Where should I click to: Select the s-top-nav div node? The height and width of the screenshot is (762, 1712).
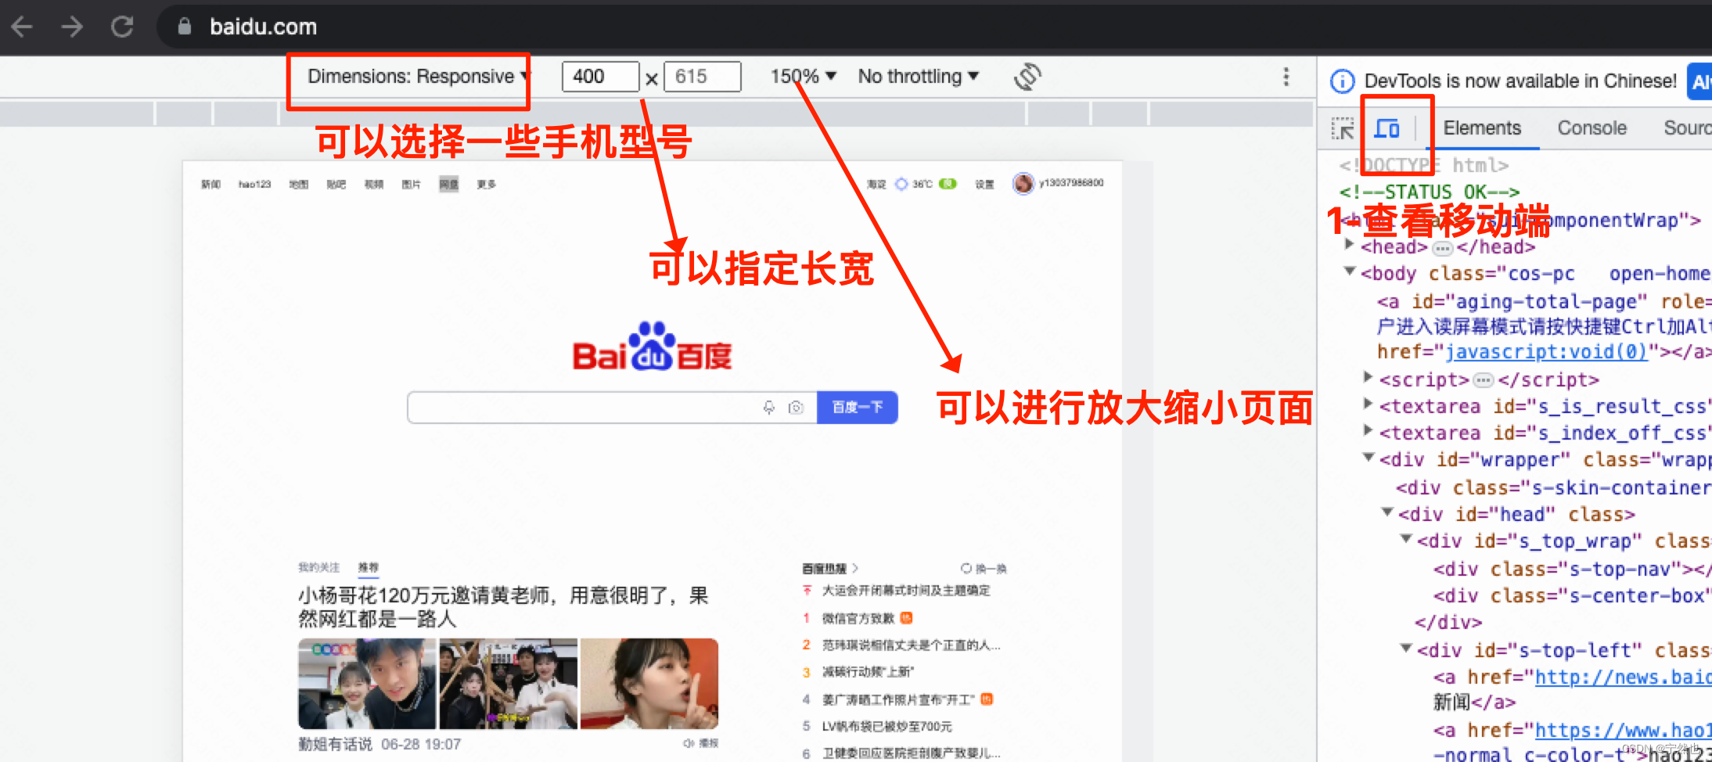click(1572, 570)
